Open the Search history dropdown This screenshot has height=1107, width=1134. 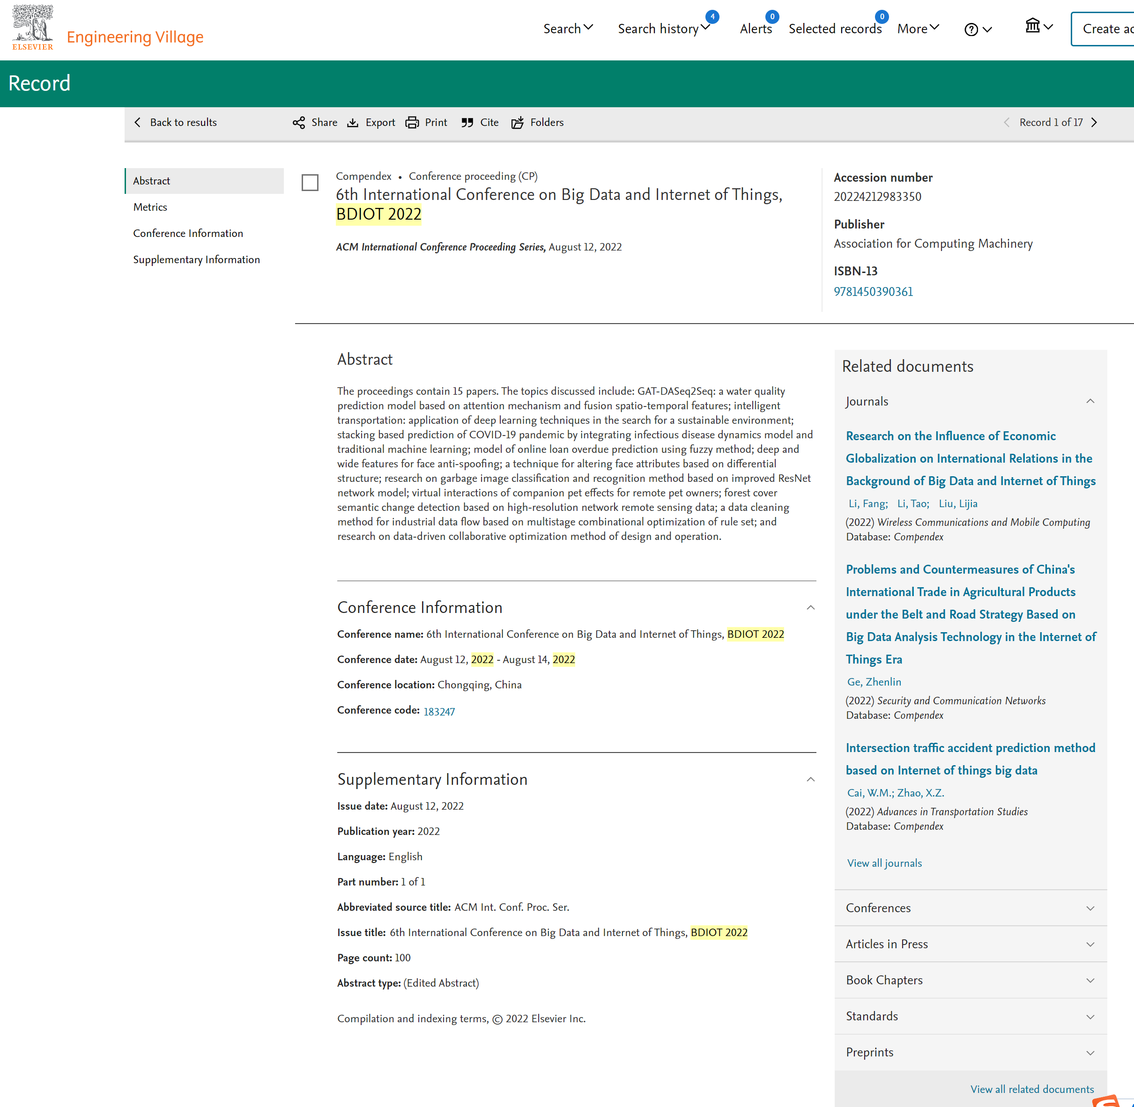[x=664, y=29]
